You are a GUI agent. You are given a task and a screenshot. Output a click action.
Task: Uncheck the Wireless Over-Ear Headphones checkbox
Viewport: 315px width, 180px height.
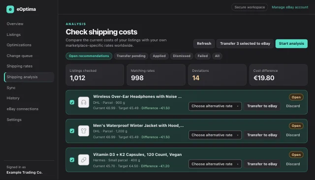pos(72,102)
